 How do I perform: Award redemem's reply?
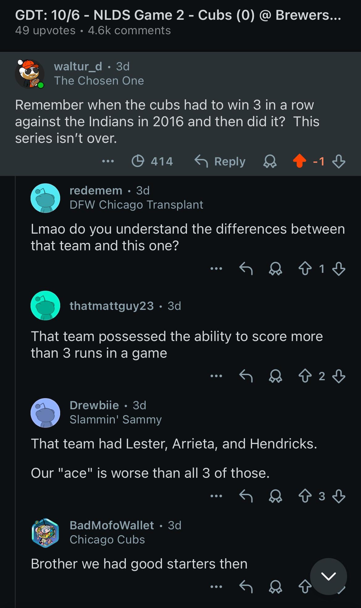(275, 269)
